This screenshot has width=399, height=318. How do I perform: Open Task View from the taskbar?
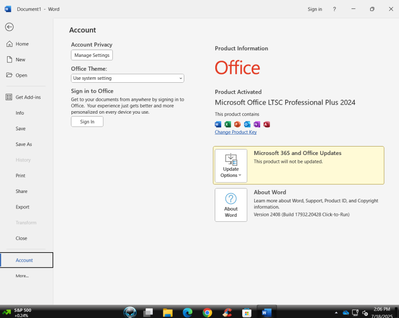coord(148,313)
